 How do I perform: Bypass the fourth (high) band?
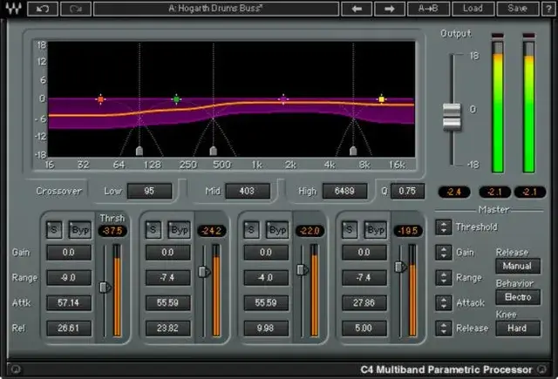click(376, 229)
